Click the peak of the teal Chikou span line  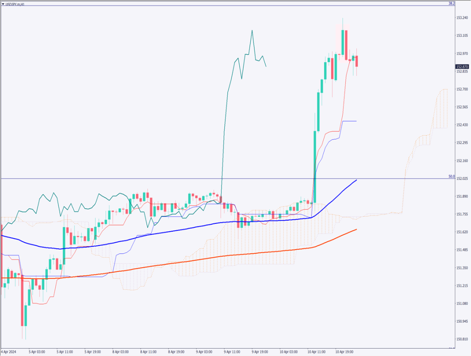[x=252, y=30]
